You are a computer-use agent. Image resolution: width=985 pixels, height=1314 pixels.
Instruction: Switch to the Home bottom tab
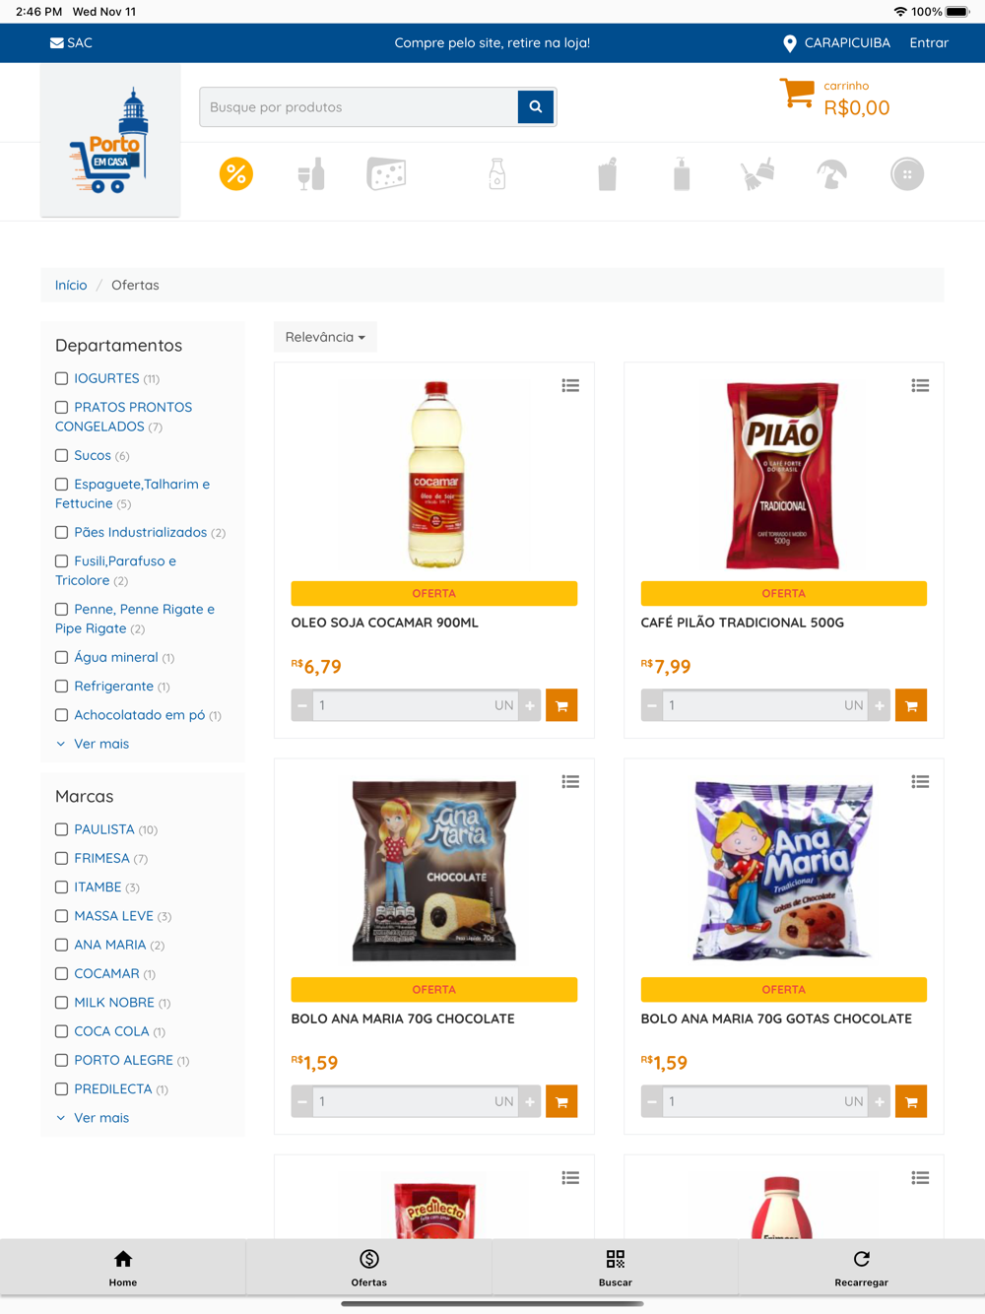[x=123, y=1268]
